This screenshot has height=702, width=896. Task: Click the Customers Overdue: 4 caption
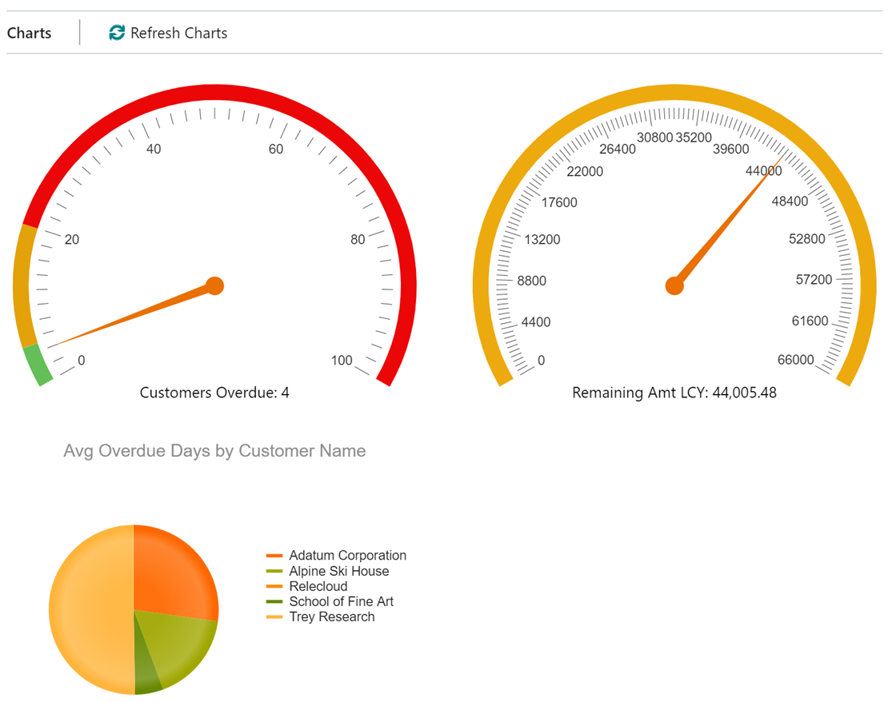pyautogui.click(x=214, y=393)
